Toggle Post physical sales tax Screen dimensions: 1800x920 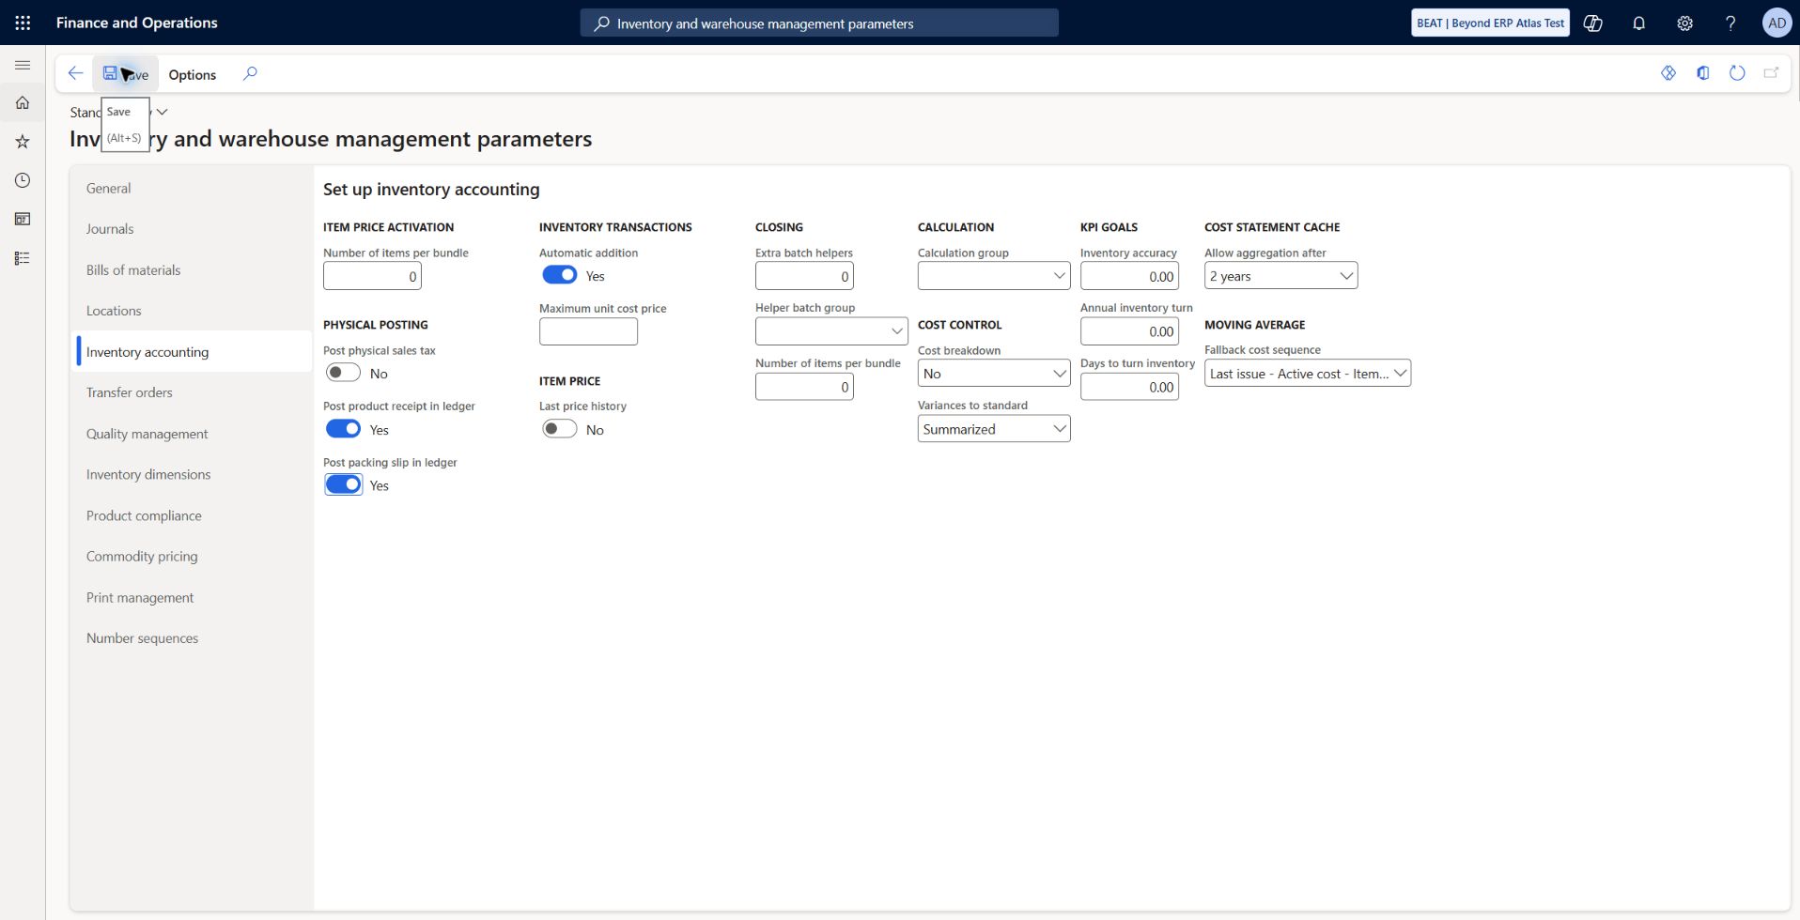343,373
